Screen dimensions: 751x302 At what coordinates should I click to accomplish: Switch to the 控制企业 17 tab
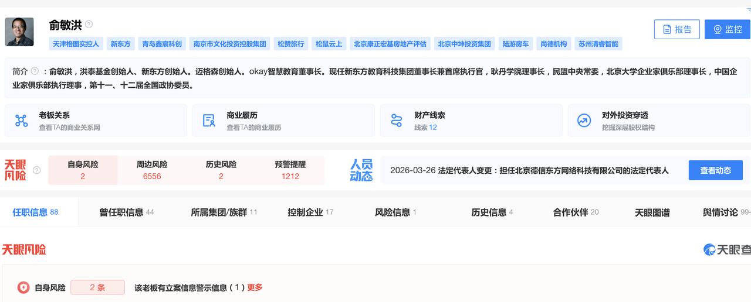click(x=310, y=212)
